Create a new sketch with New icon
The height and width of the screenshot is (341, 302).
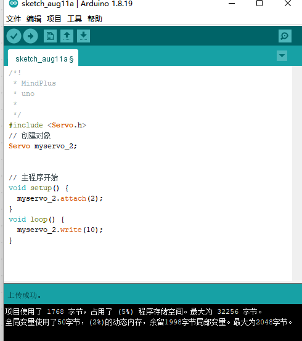(51, 36)
